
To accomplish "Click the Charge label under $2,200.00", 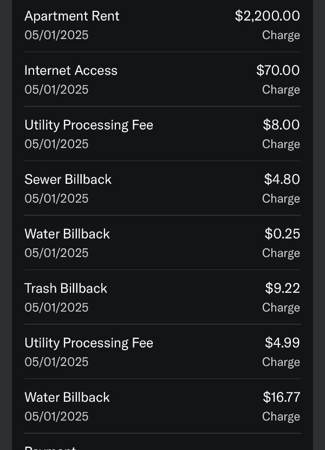I will [x=281, y=35].
